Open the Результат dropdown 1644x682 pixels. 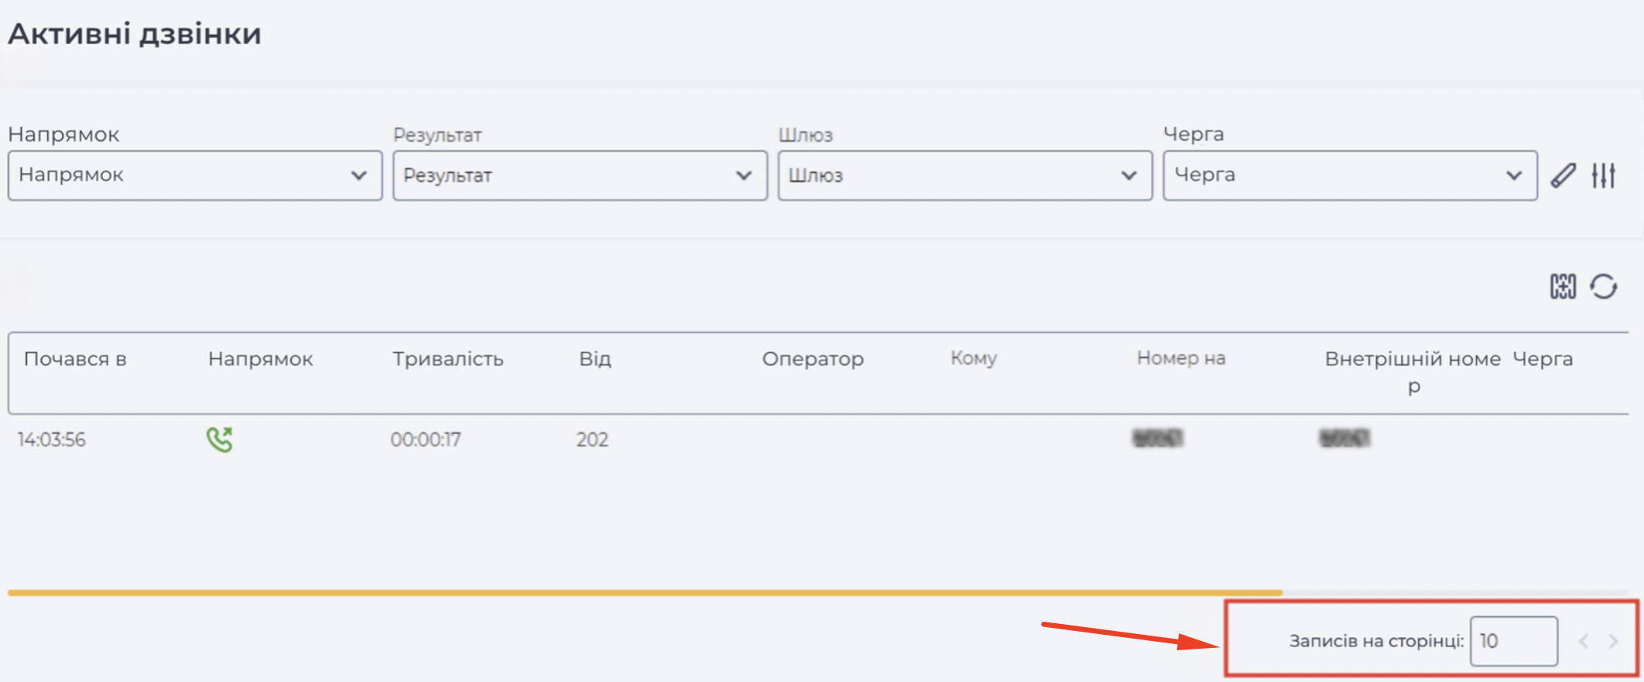[580, 176]
